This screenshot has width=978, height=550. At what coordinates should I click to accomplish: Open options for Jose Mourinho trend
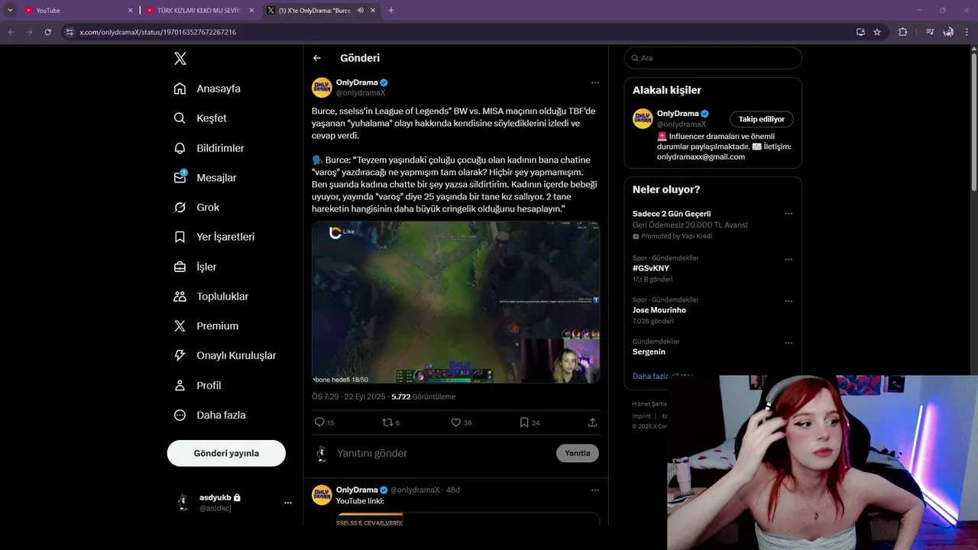(x=789, y=301)
